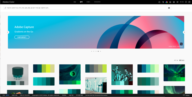Screen dimensions: 192x97
Task: Click the Creative Cloud icon
Action: pyautogui.click(x=189, y=2)
